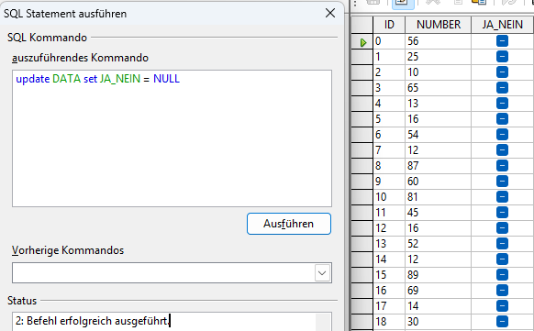Click the green current-record arrow marker

(363, 42)
